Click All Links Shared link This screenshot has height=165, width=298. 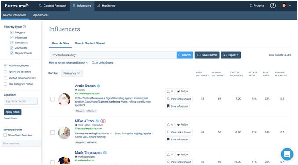click(103, 63)
